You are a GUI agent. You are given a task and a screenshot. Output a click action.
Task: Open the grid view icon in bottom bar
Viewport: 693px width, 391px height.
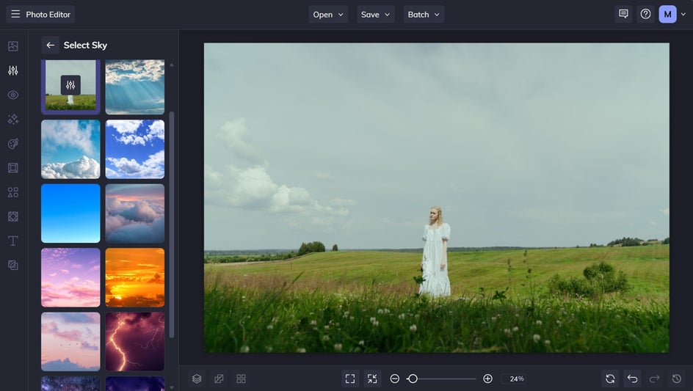pos(241,379)
